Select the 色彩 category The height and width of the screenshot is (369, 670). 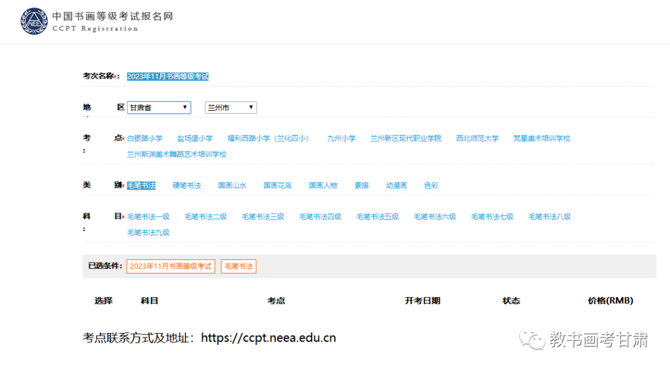[431, 186]
